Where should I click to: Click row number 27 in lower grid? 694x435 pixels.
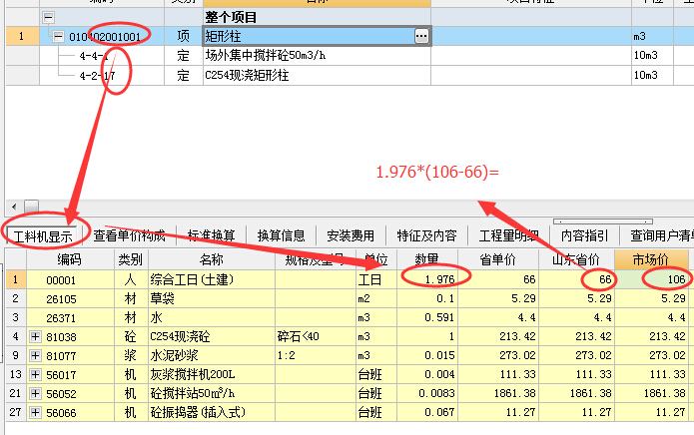pos(16,412)
